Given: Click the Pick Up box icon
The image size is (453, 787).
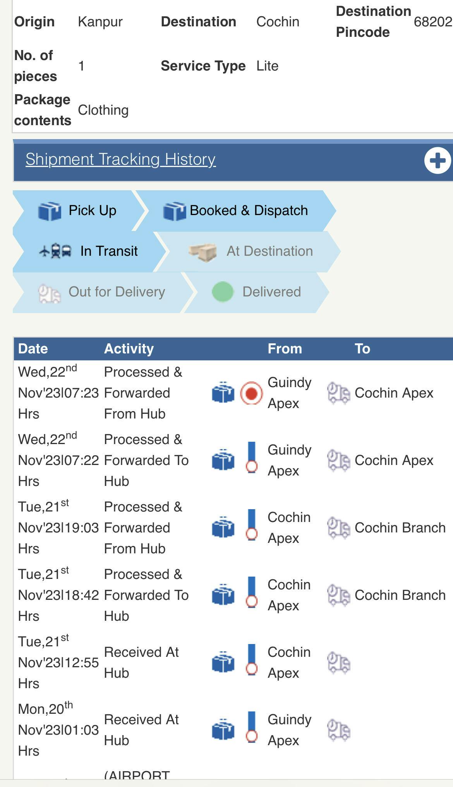Looking at the screenshot, I should pyautogui.click(x=50, y=211).
